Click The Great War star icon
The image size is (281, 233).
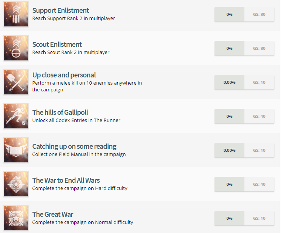click(16, 218)
